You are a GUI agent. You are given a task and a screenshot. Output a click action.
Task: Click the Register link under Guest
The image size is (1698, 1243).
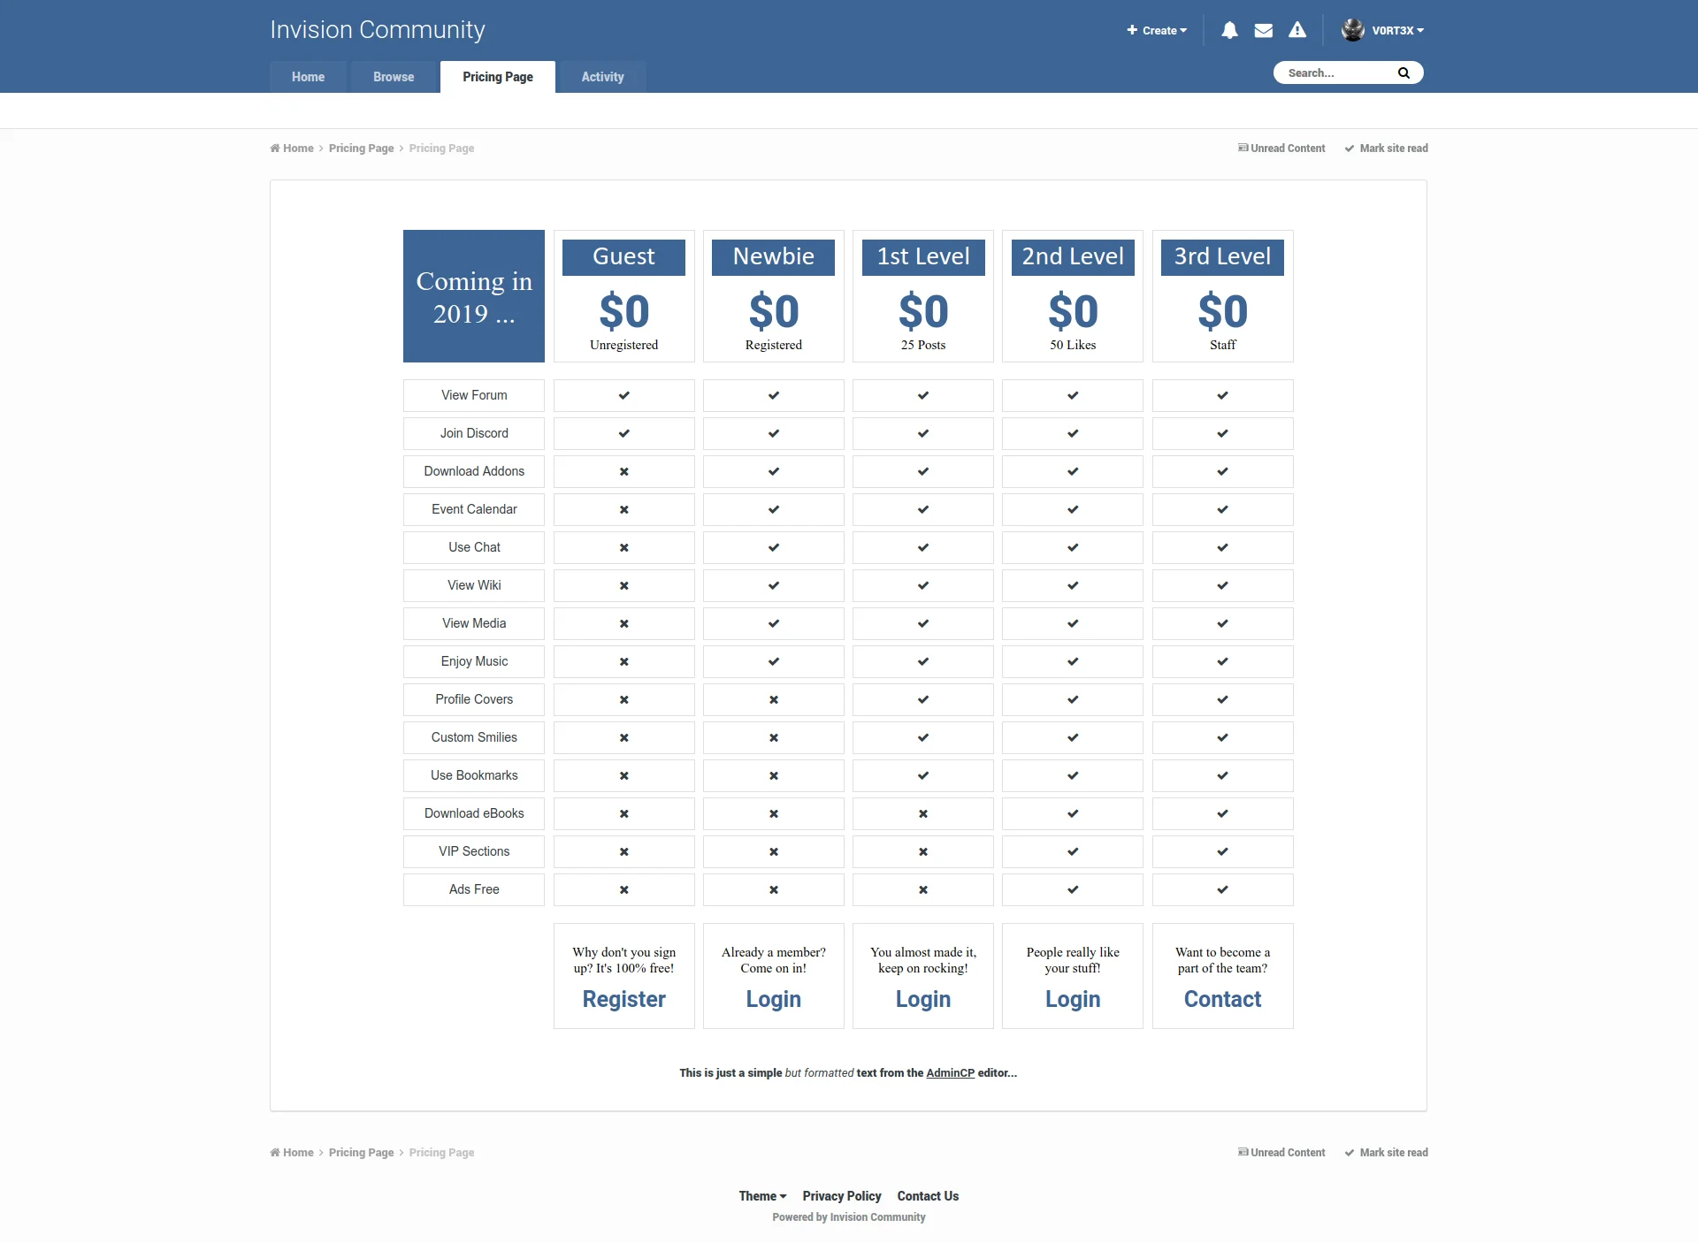pos(623,999)
